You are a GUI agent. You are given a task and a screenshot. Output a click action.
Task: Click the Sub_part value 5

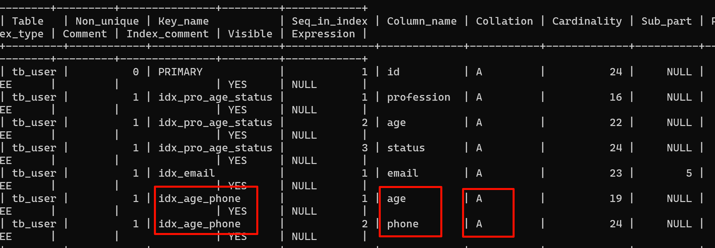[x=689, y=173]
